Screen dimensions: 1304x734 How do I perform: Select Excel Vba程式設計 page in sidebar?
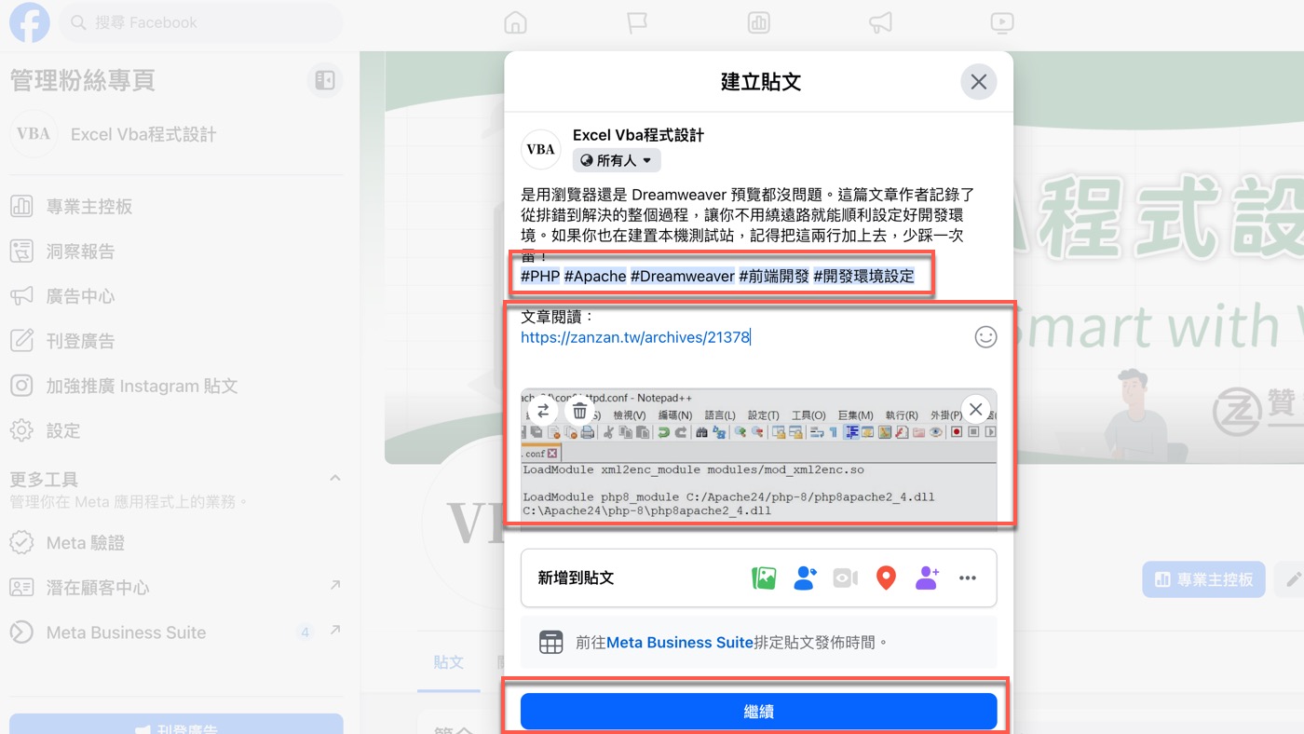175,134
